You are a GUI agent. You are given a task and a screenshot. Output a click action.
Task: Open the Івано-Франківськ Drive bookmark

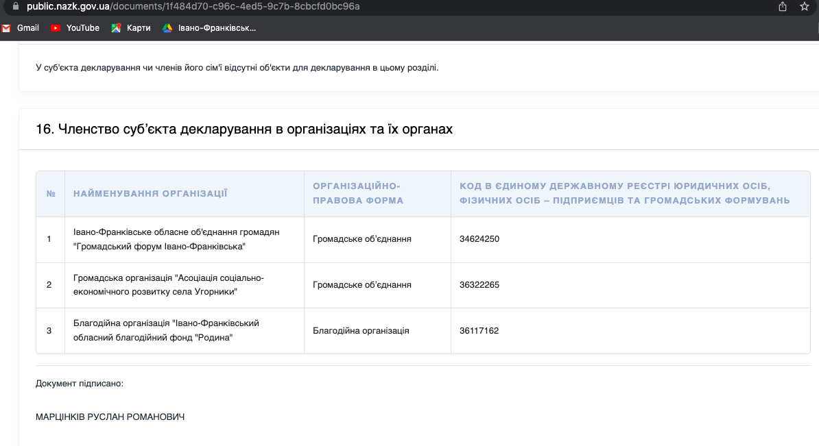pyautogui.click(x=209, y=28)
